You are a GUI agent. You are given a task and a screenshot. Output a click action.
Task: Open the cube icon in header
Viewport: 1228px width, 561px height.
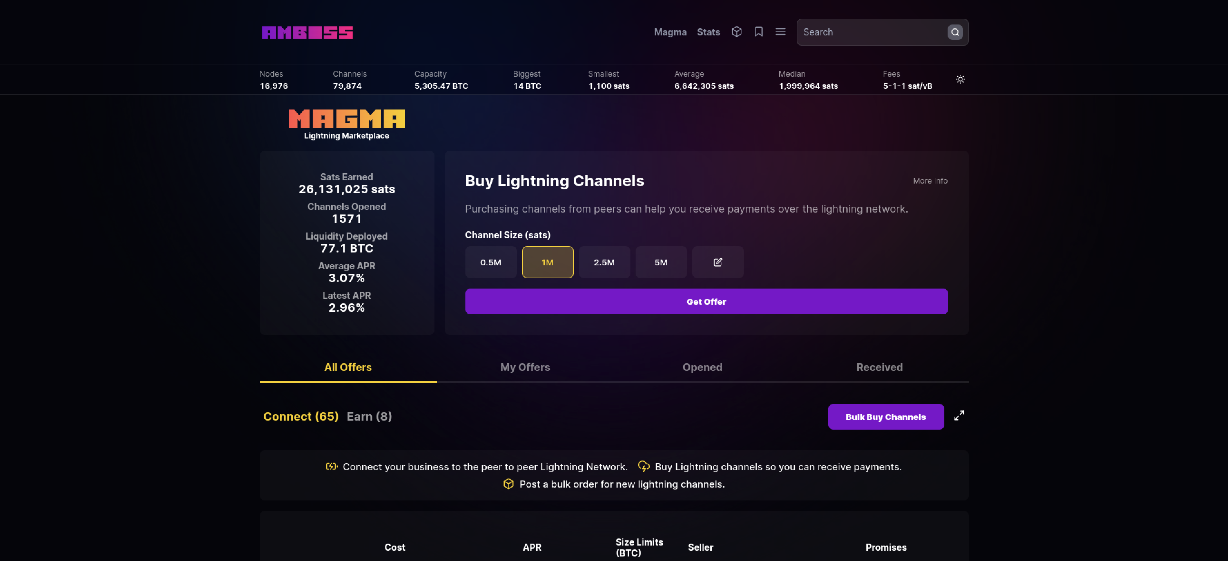click(x=736, y=32)
